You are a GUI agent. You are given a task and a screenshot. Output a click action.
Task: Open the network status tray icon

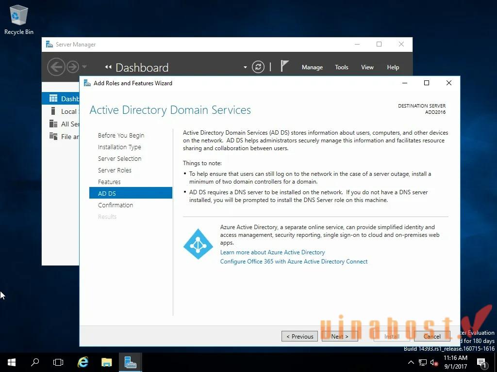click(422, 362)
